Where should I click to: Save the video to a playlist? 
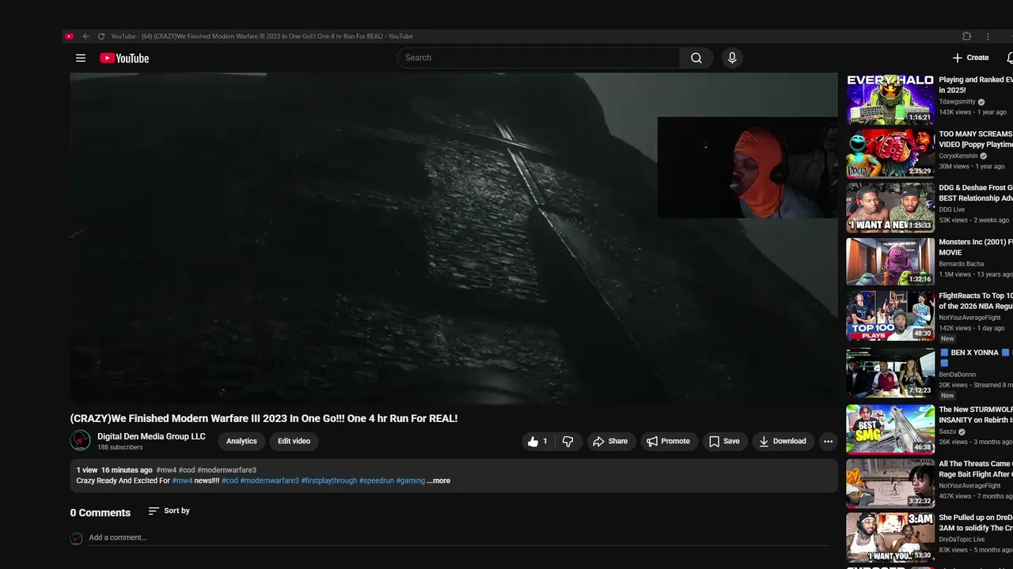(x=724, y=442)
